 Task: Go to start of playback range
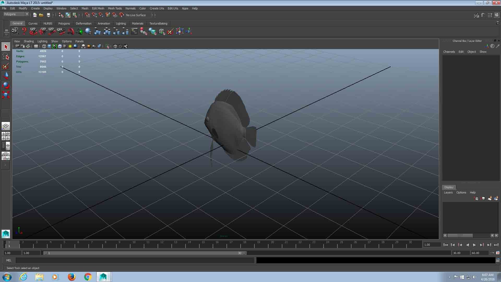tap(446, 245)
